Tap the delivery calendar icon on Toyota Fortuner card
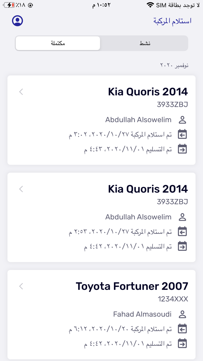 pos(182,343)
